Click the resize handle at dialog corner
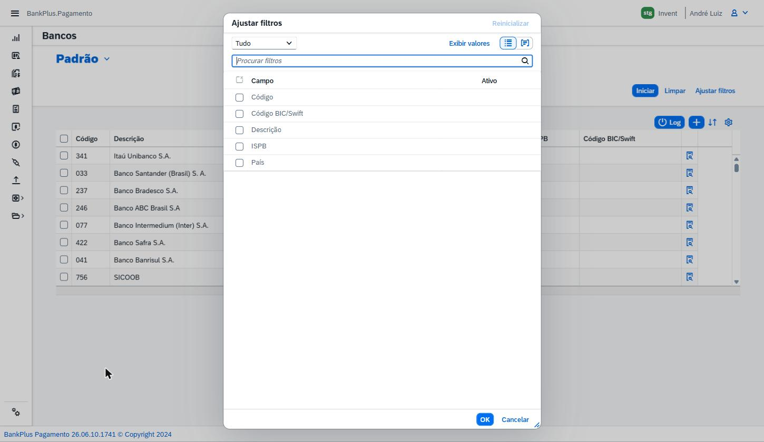The image size is (764, 442). click(x=537, y=425)
